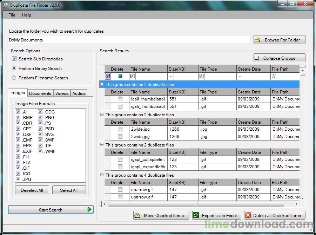Open the Help menu
The image size is (316, 235).
[x=26, y=15]
